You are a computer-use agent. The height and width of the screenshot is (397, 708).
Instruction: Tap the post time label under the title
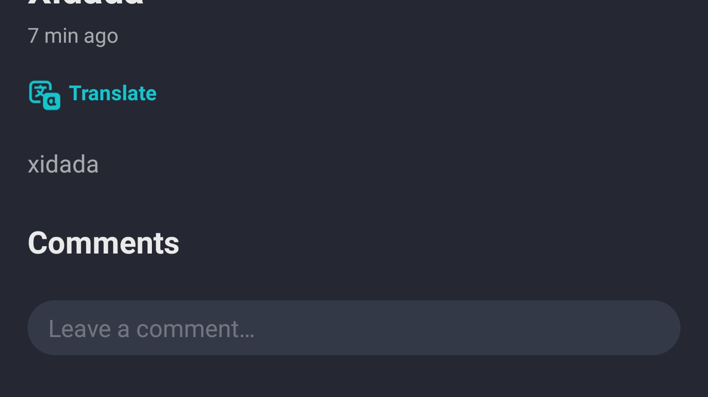(x=73, y=36)
